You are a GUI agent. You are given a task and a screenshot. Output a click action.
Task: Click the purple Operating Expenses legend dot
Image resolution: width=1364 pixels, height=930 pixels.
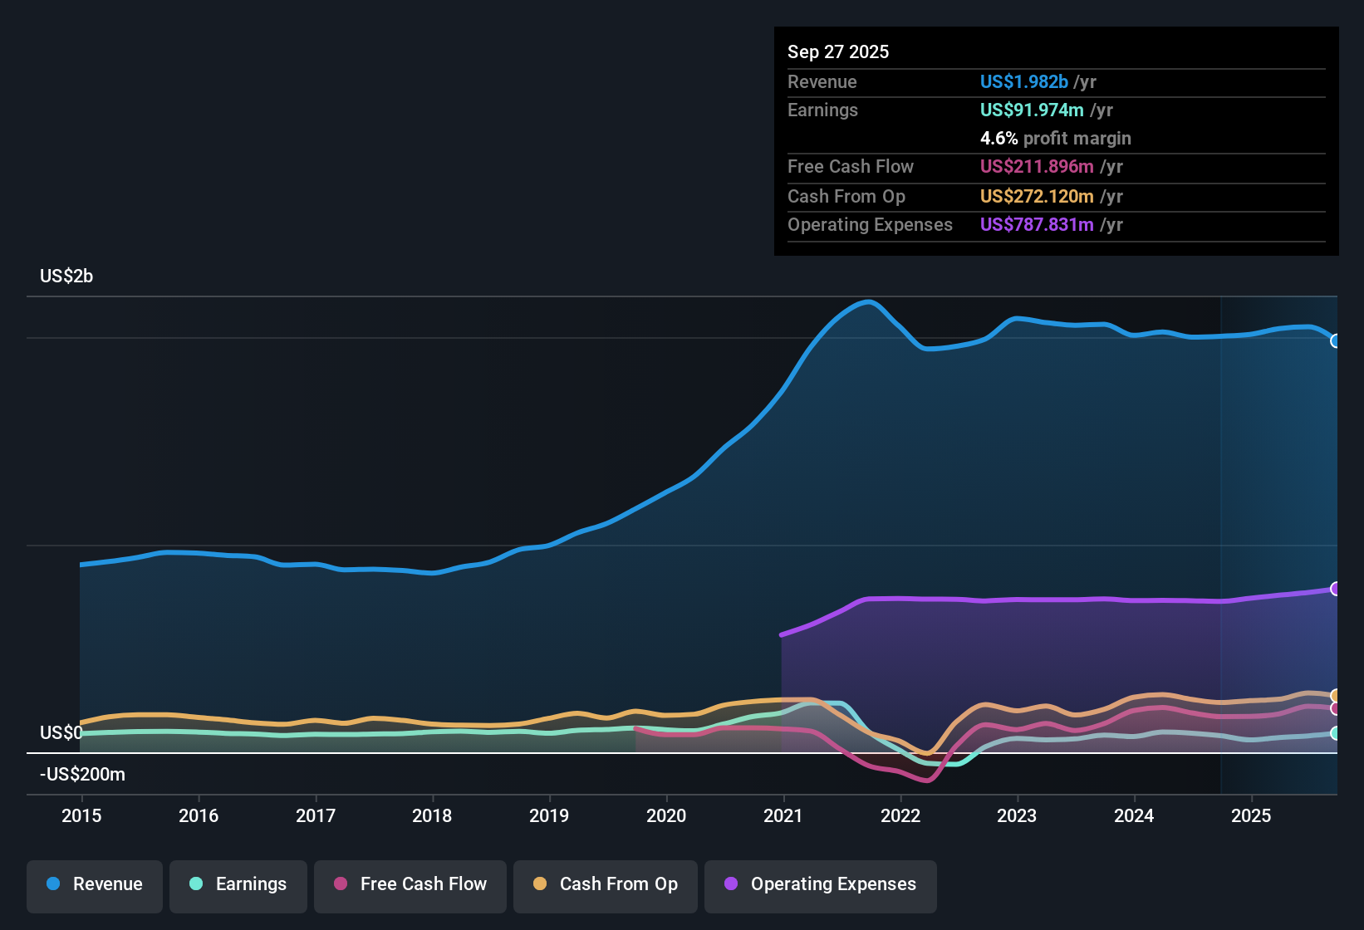pyautogui.click(x=731, y=884)
